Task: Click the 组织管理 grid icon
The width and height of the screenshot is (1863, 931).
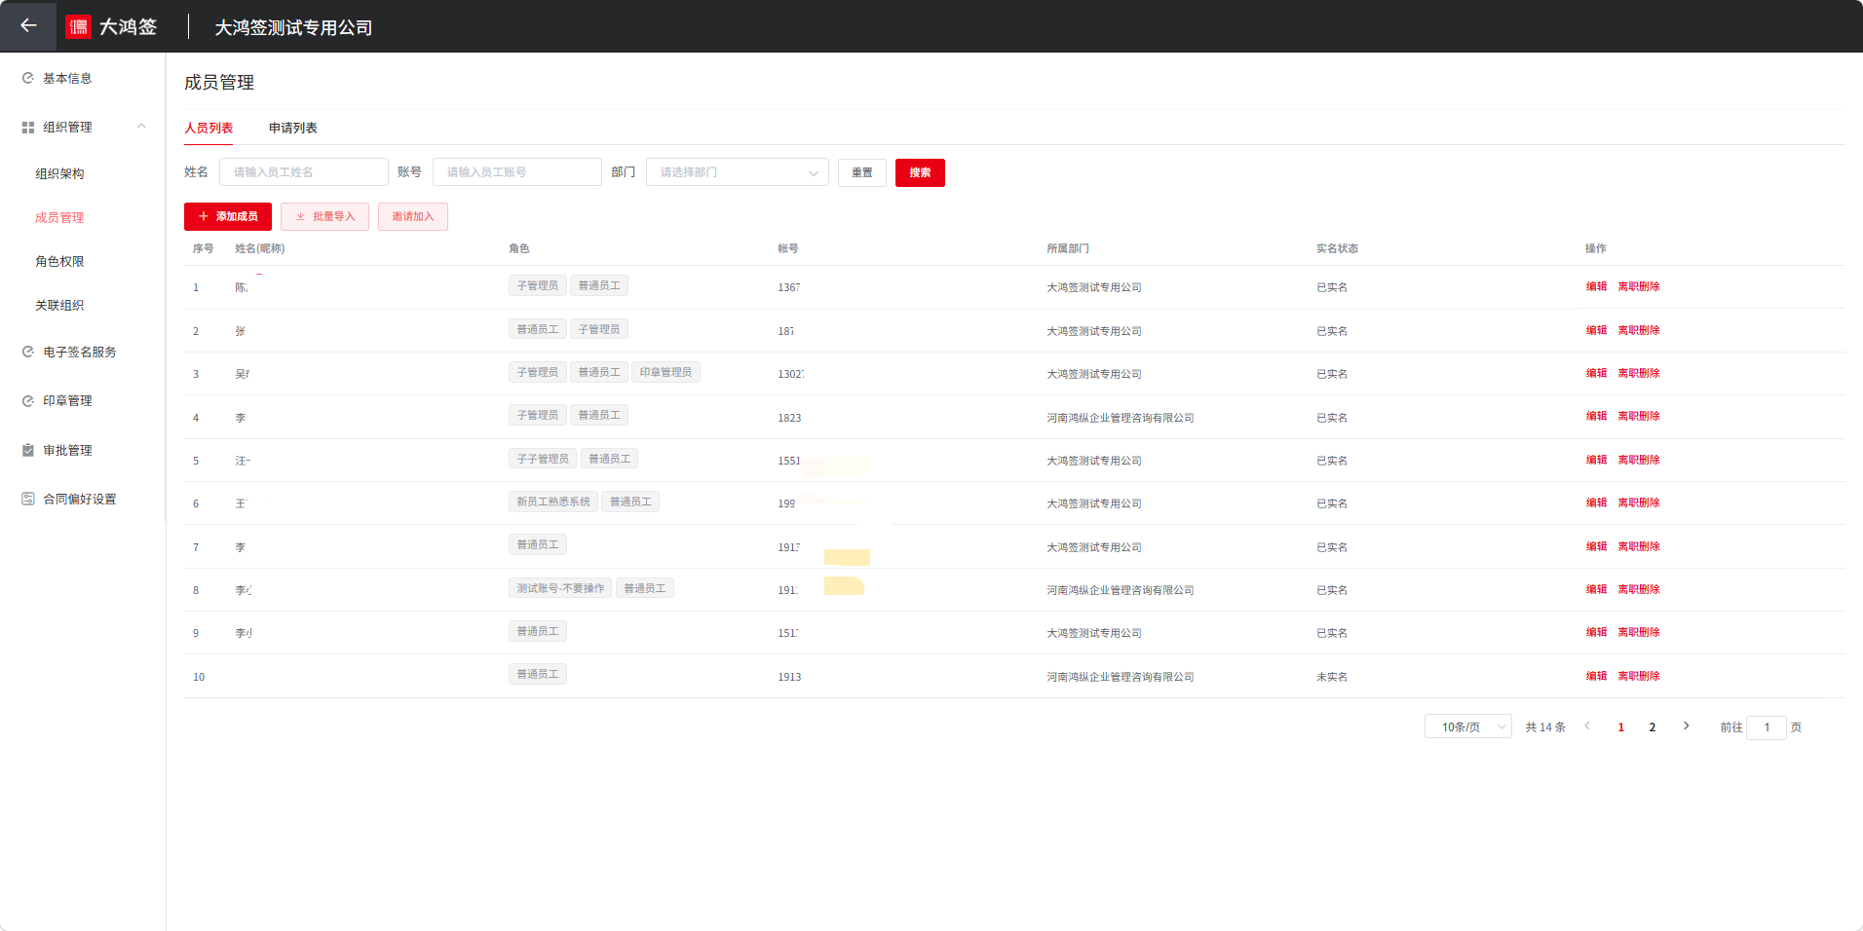Action: coord(28,128)
